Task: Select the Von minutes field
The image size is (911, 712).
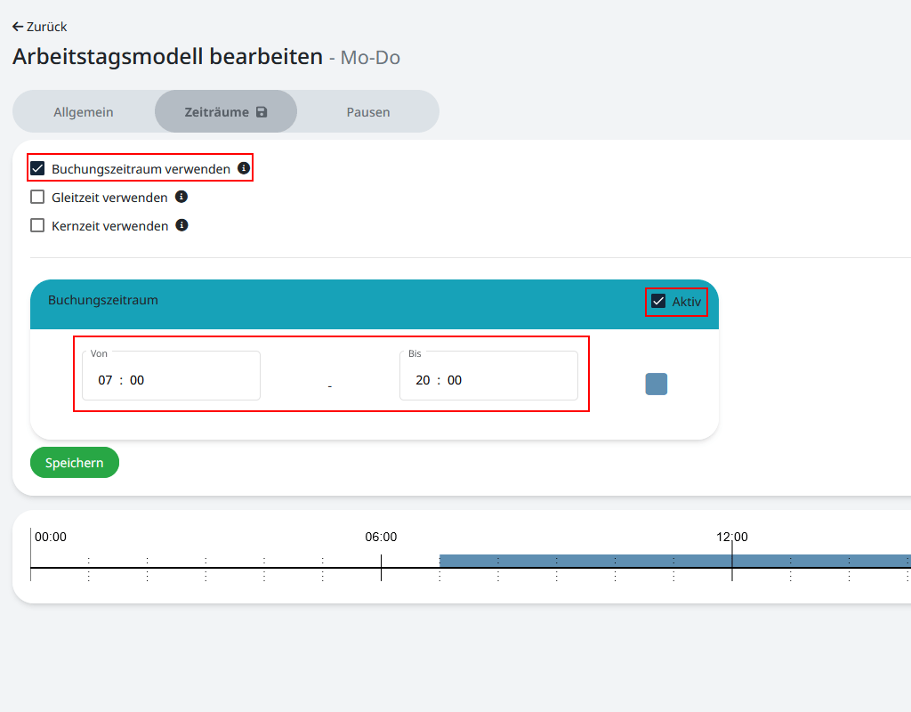Action: click(x=137, y=380)
